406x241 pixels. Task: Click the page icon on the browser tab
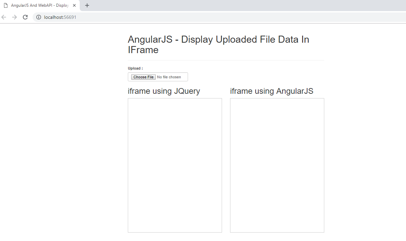tap(6, 5)
